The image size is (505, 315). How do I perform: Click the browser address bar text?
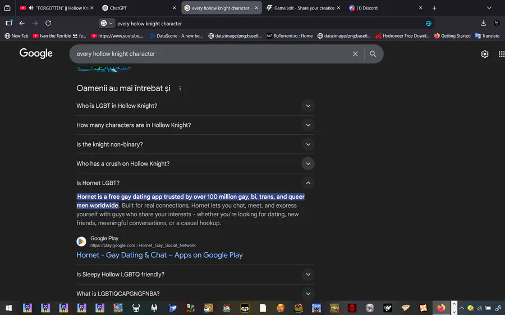pos(149,24)
